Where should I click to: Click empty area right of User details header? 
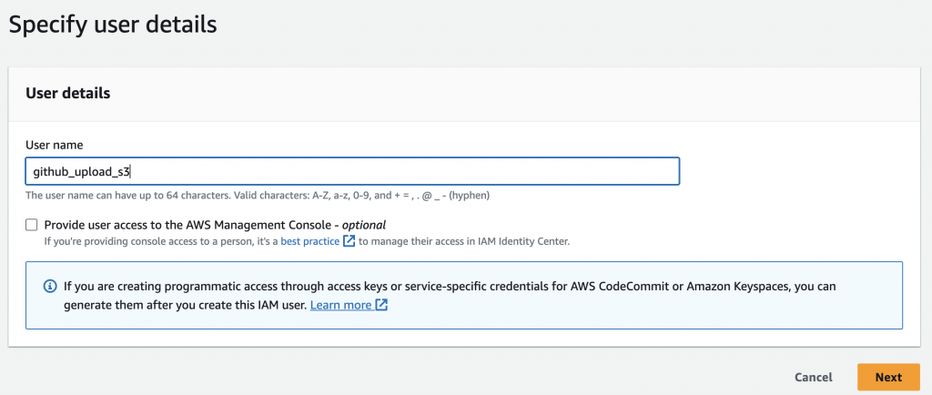546,93
